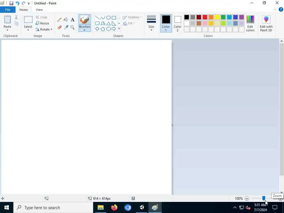Click the zoom slider handle
Image resolution: width=284 pixels, height=213 pixels.
(264, 198)
